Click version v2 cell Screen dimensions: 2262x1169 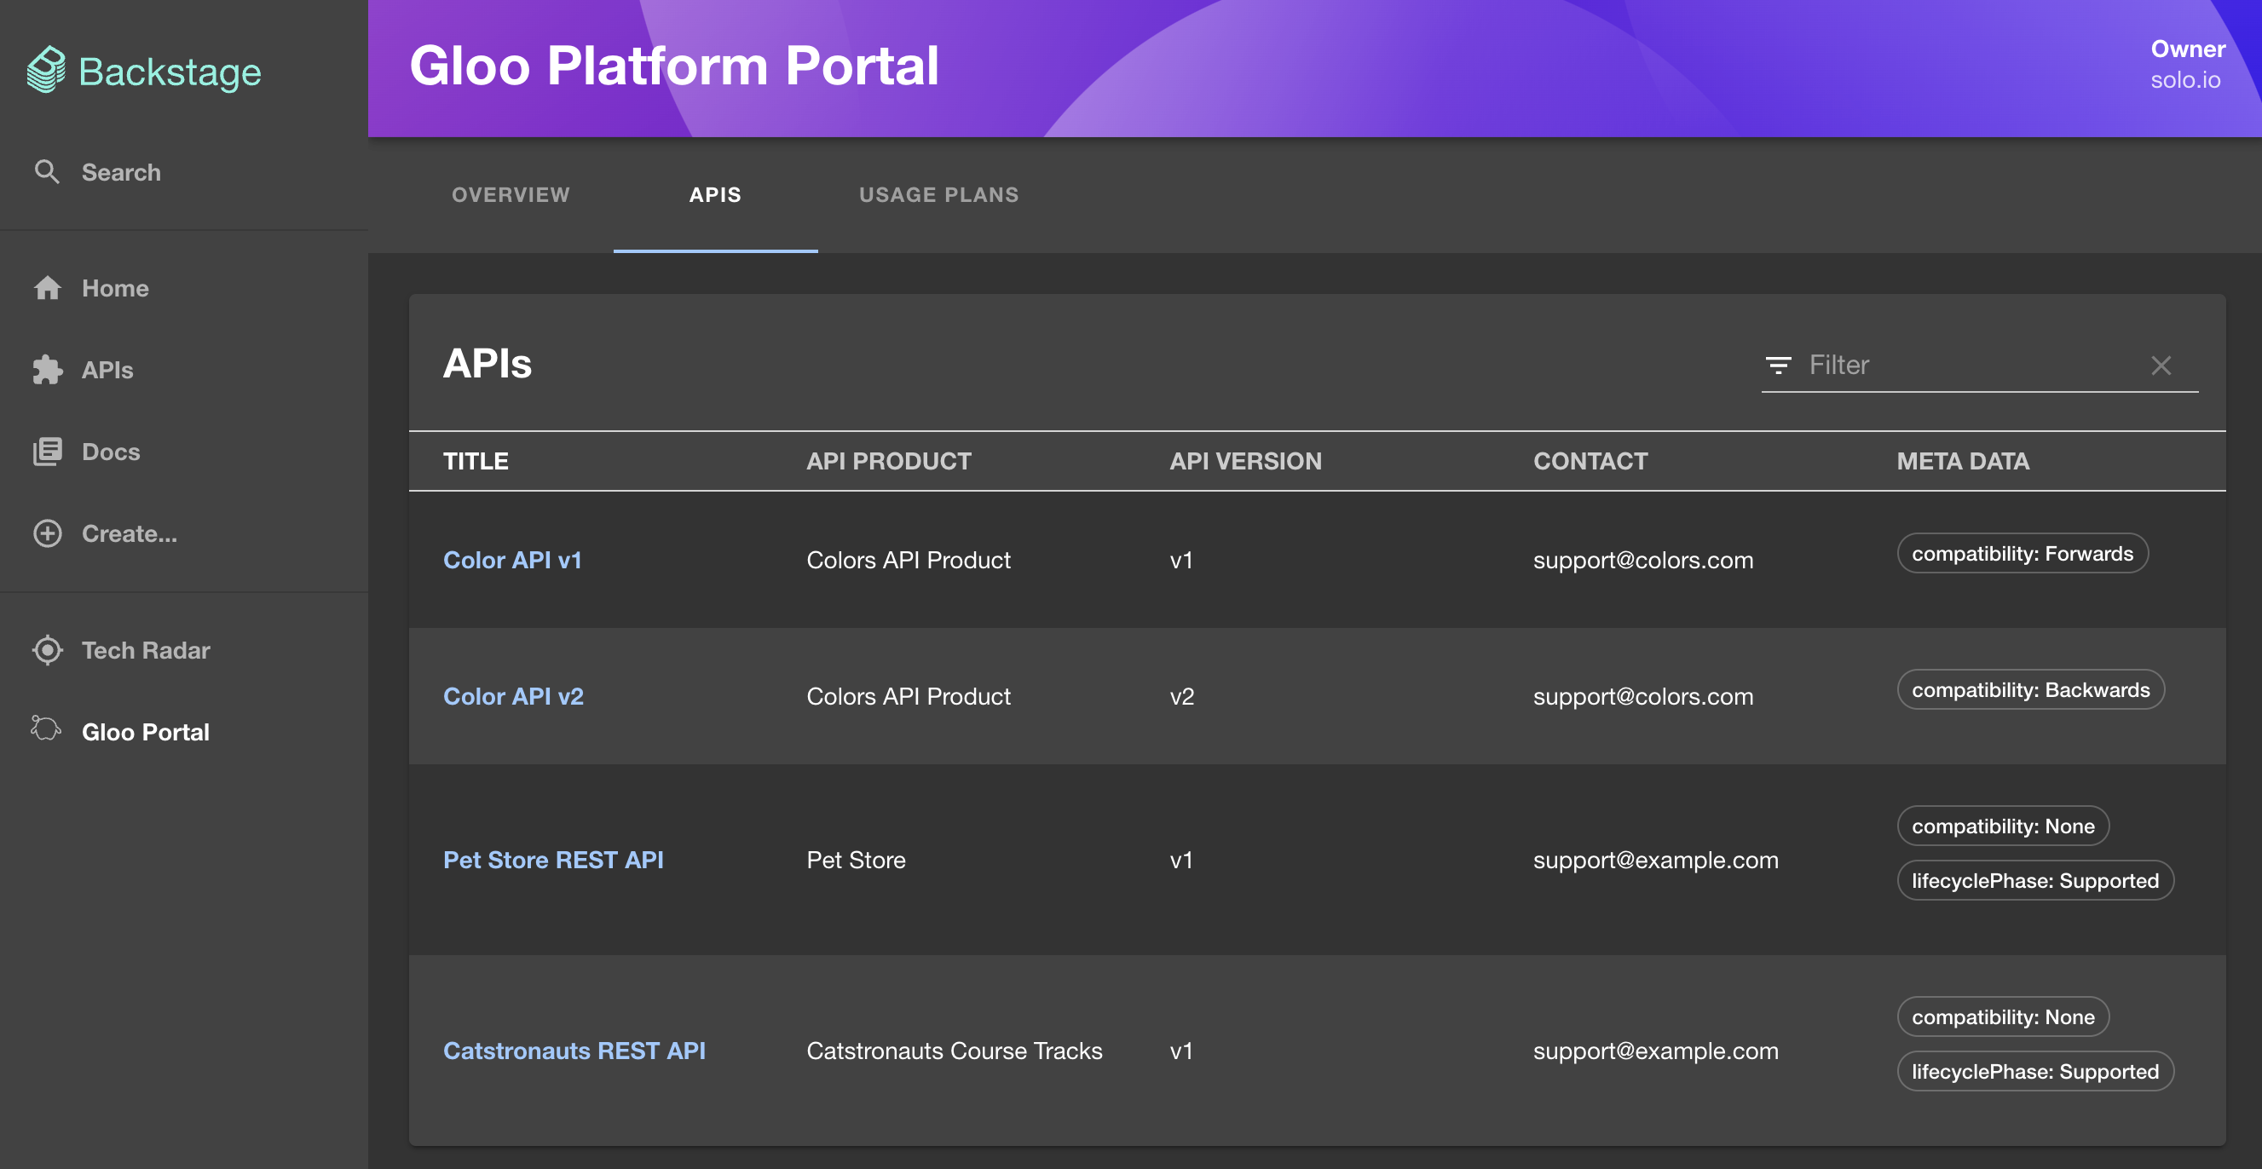click(x=1182, y=696)
